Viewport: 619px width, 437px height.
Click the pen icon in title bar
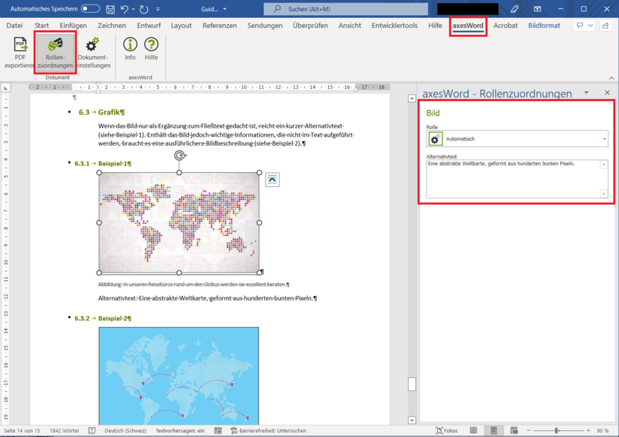[514, 9]
